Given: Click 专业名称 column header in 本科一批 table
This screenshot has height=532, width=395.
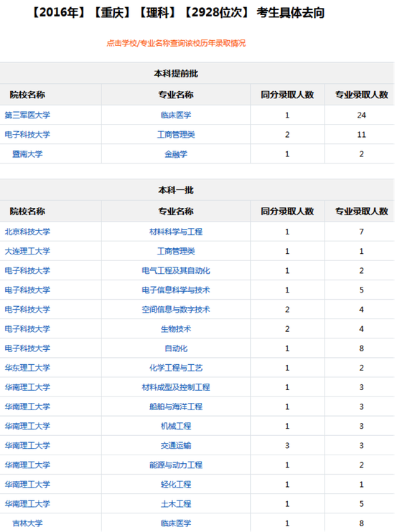Looking at the screenshot, I should pos(176,212).
